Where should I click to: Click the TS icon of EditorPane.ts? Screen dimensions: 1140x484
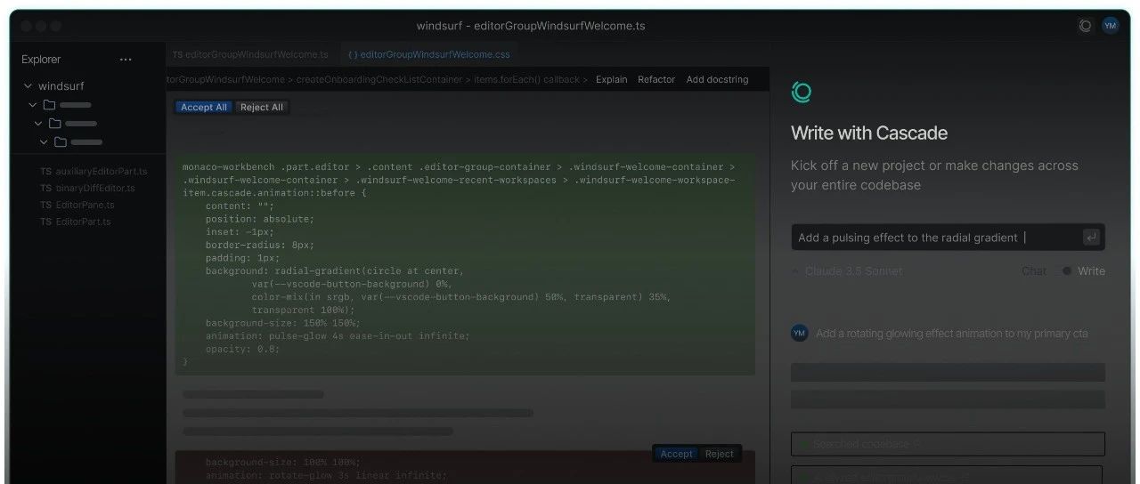(45, 205)
